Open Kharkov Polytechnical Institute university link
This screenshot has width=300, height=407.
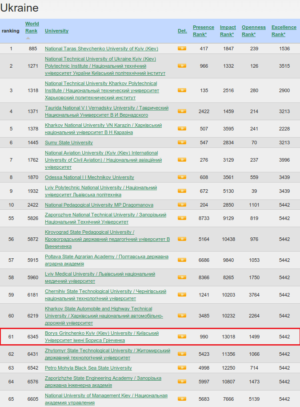click(x=102, y=90)
